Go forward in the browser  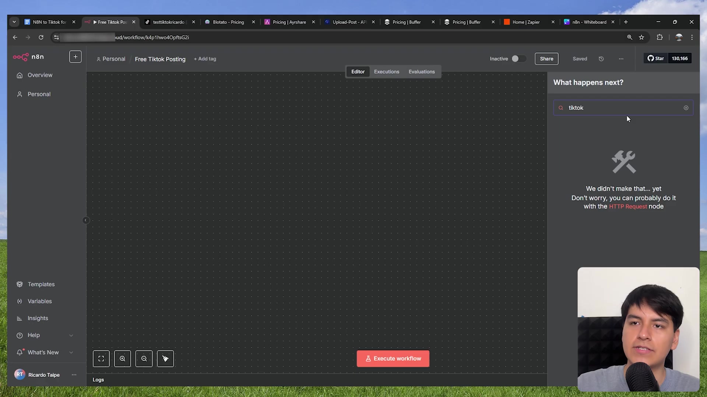click(x=28, y=37)
